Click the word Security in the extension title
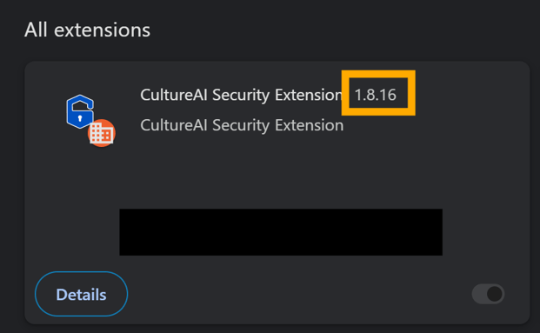This screenshot has height=333, width=540. [x=240, y=95]
